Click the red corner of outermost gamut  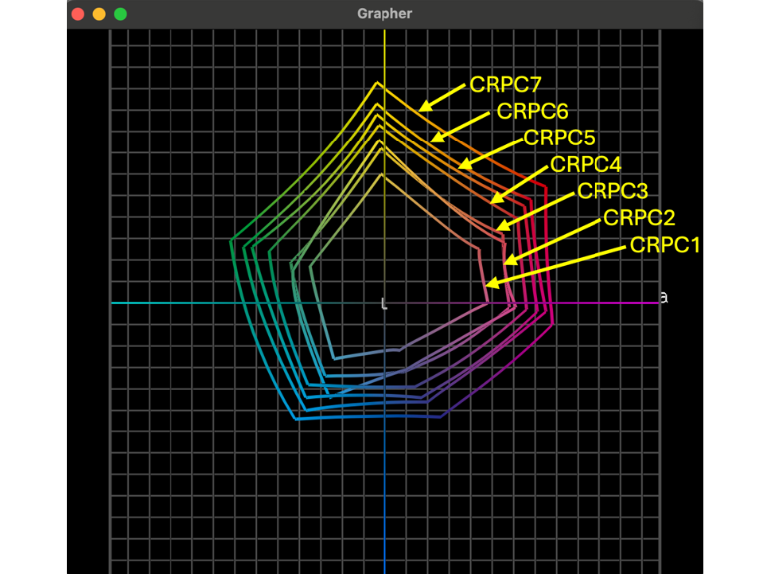tap(545, 187)
